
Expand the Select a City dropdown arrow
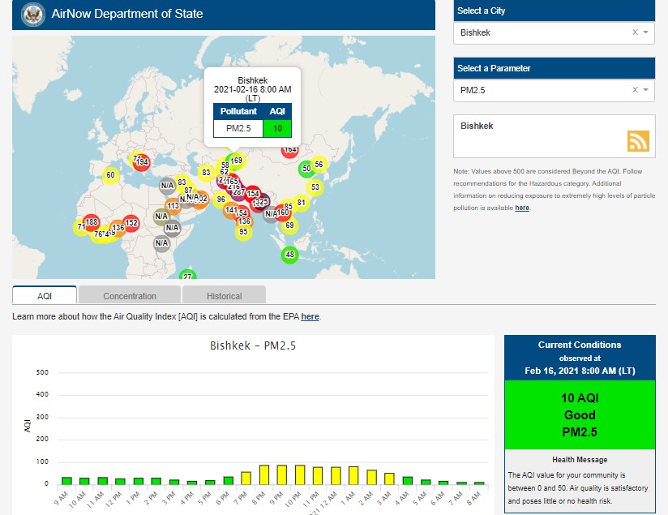tap(645, 32)
